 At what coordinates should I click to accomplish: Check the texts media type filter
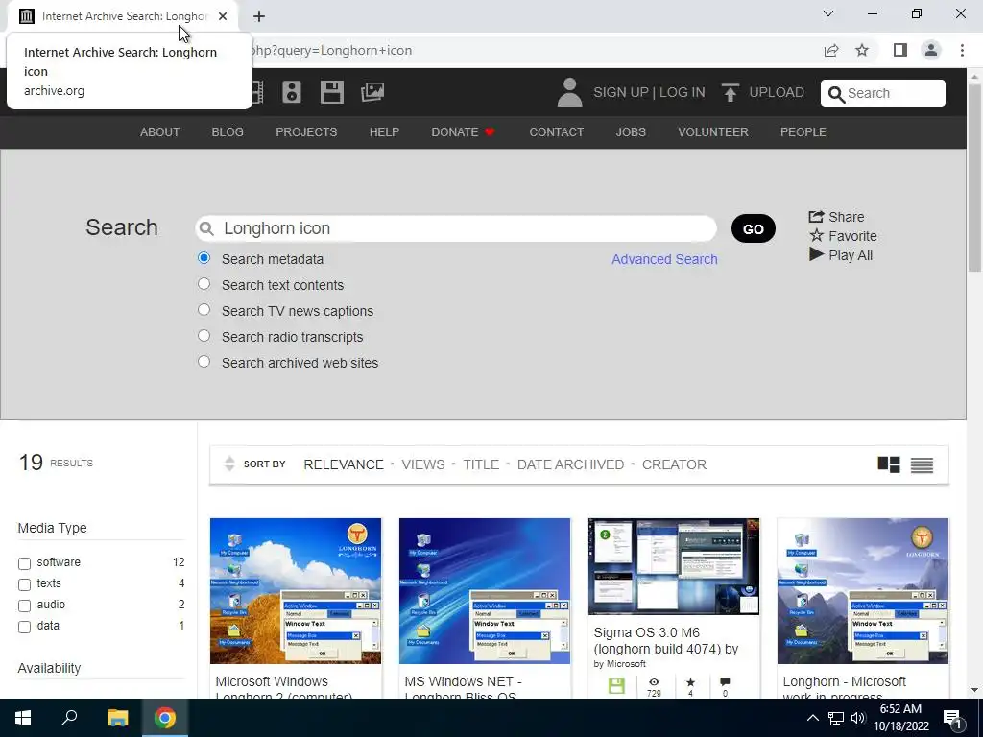pos(24,584)
